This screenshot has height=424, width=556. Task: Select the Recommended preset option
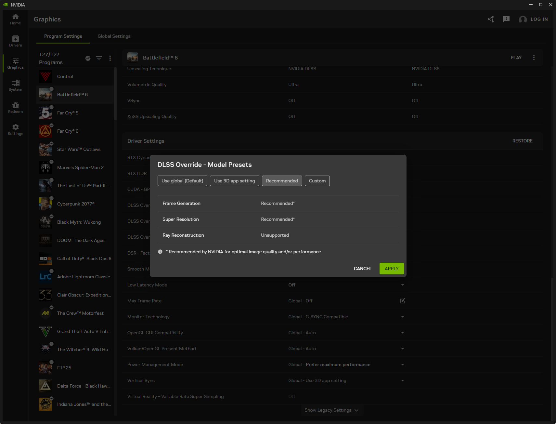[x=282, y=181]
